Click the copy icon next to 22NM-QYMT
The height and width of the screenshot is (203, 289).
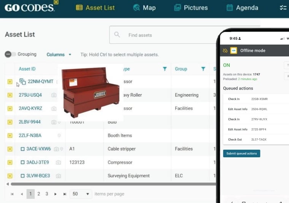(22, 82)
